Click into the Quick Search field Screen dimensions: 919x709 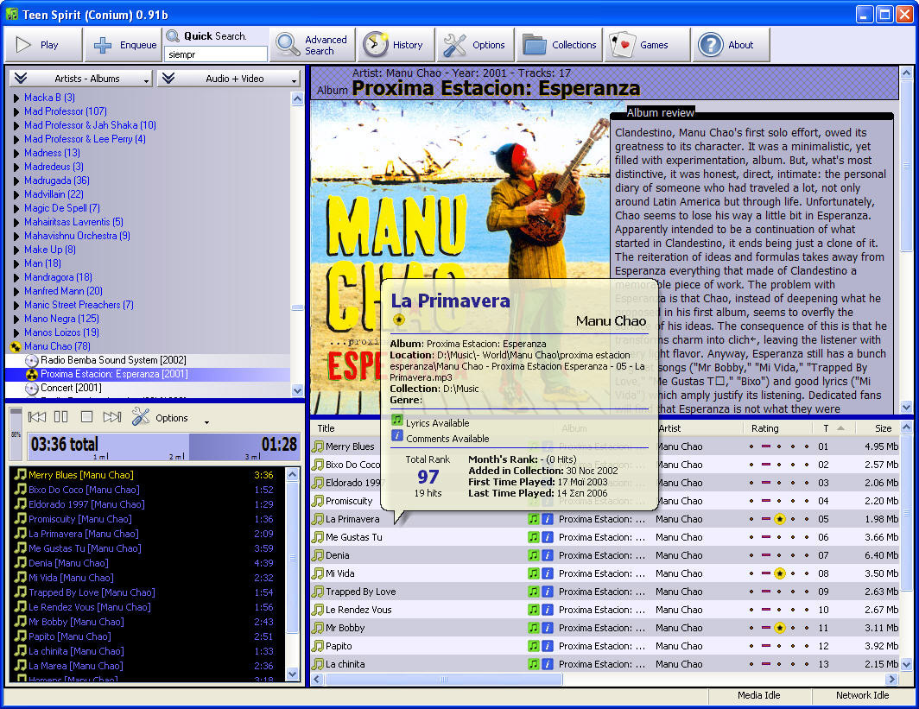pyautogui.click(x=216, y=54)
